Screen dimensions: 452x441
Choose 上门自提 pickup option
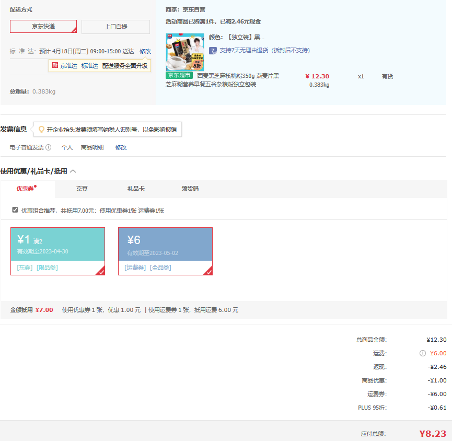tap(115, 27)
